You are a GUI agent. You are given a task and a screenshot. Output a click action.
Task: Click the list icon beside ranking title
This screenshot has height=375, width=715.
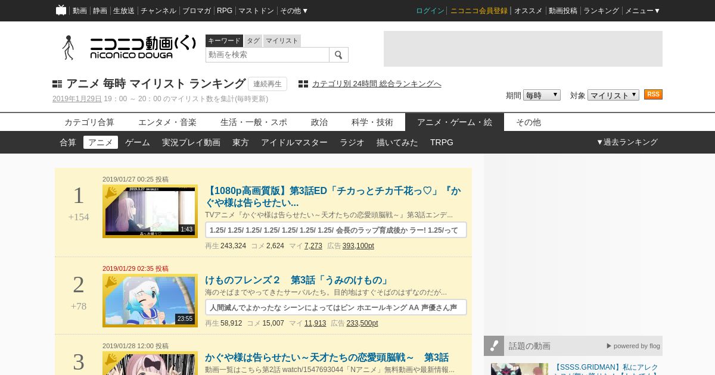point(57,84)
